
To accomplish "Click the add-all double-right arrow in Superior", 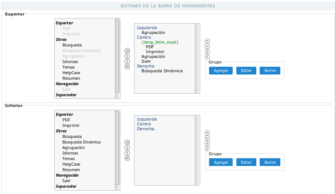I will click(x=127, y=51).
